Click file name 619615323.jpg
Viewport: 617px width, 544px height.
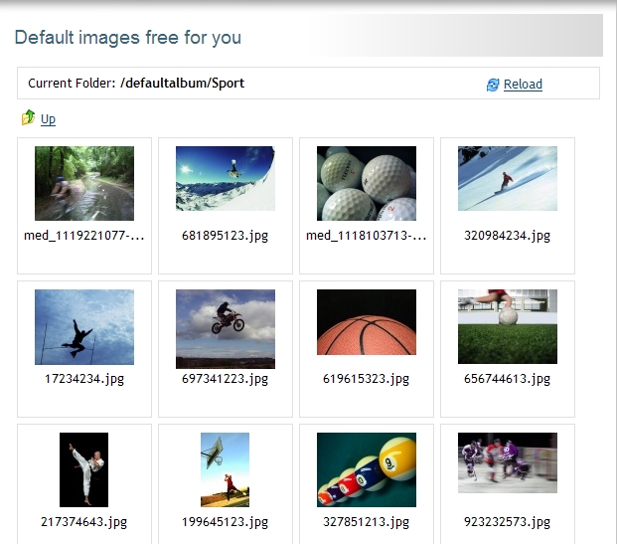(x=367, y=379)
